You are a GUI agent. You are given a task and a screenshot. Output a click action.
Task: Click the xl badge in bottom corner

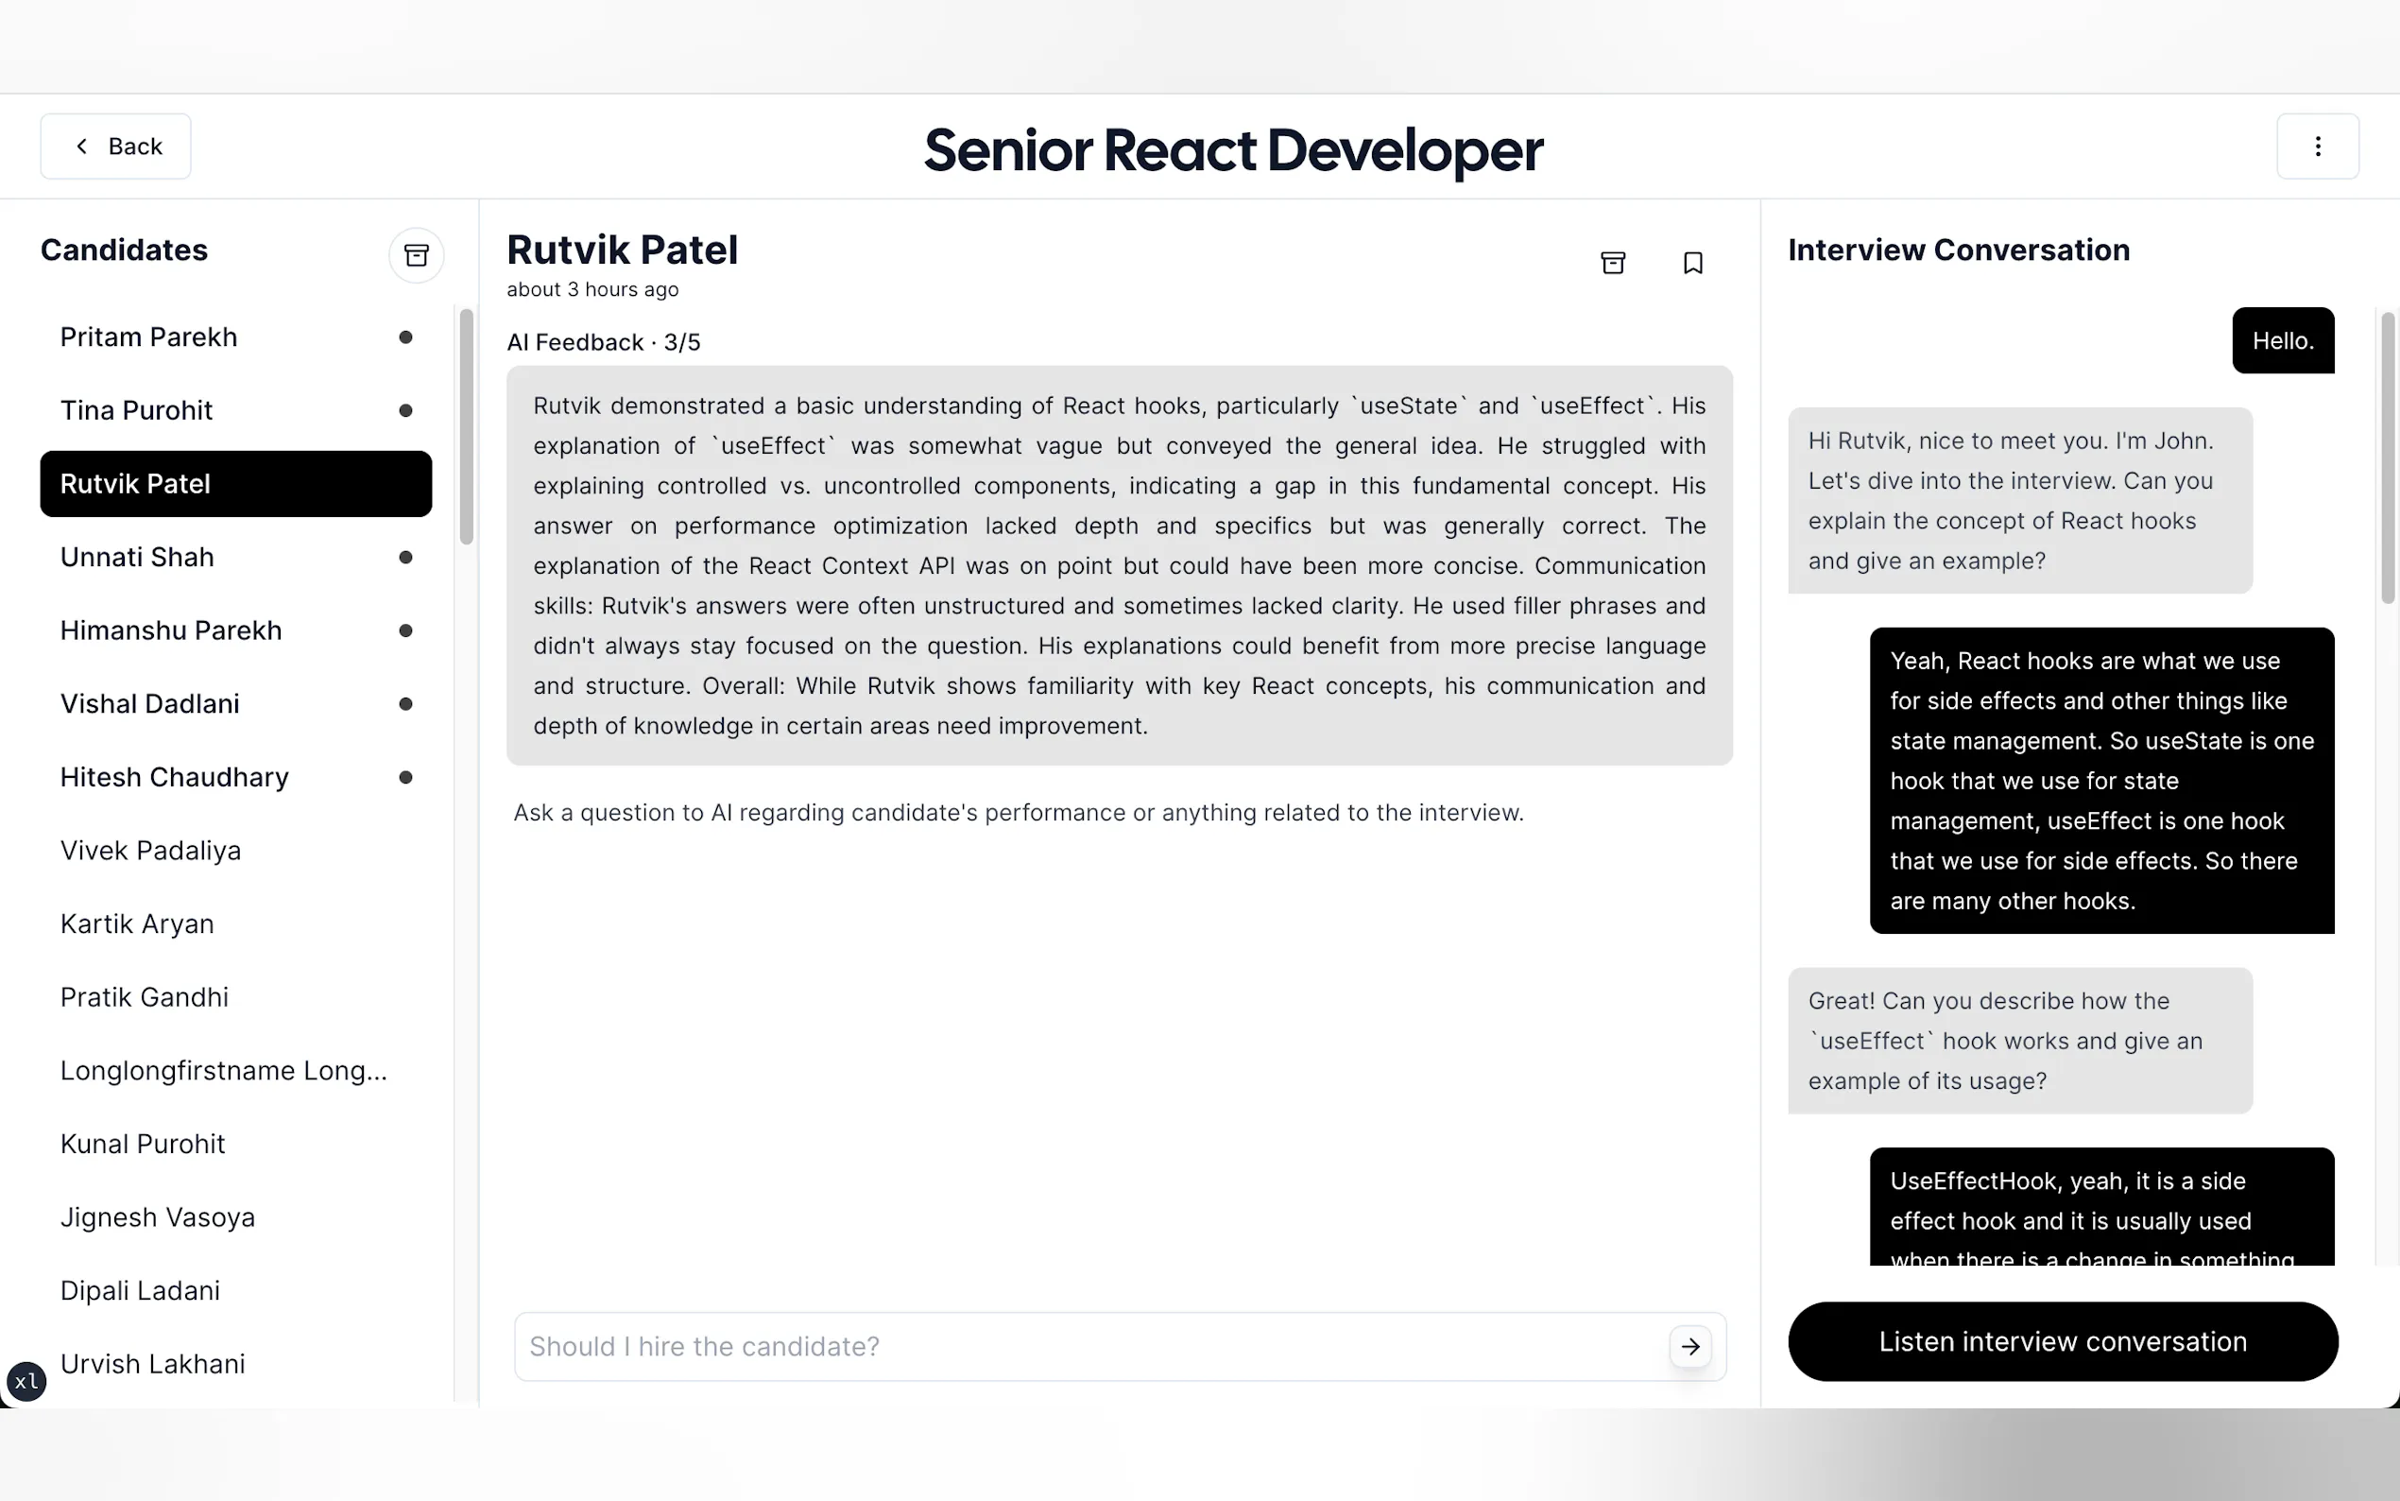tap(26, 1381)
